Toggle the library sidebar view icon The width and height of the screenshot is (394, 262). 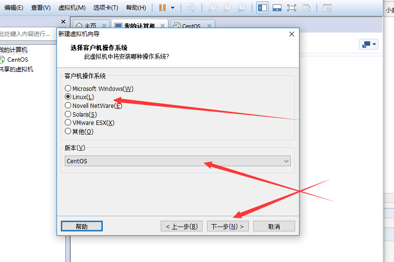coord(263,8)
